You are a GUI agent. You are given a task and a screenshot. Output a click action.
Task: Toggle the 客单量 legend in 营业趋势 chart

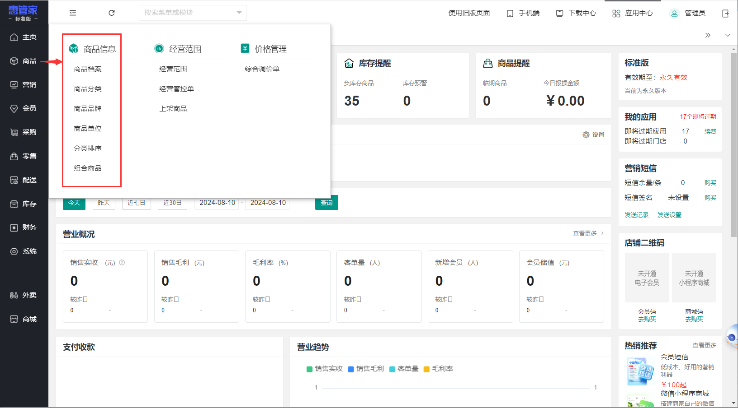pyautogui.click(x=404, y=369)
